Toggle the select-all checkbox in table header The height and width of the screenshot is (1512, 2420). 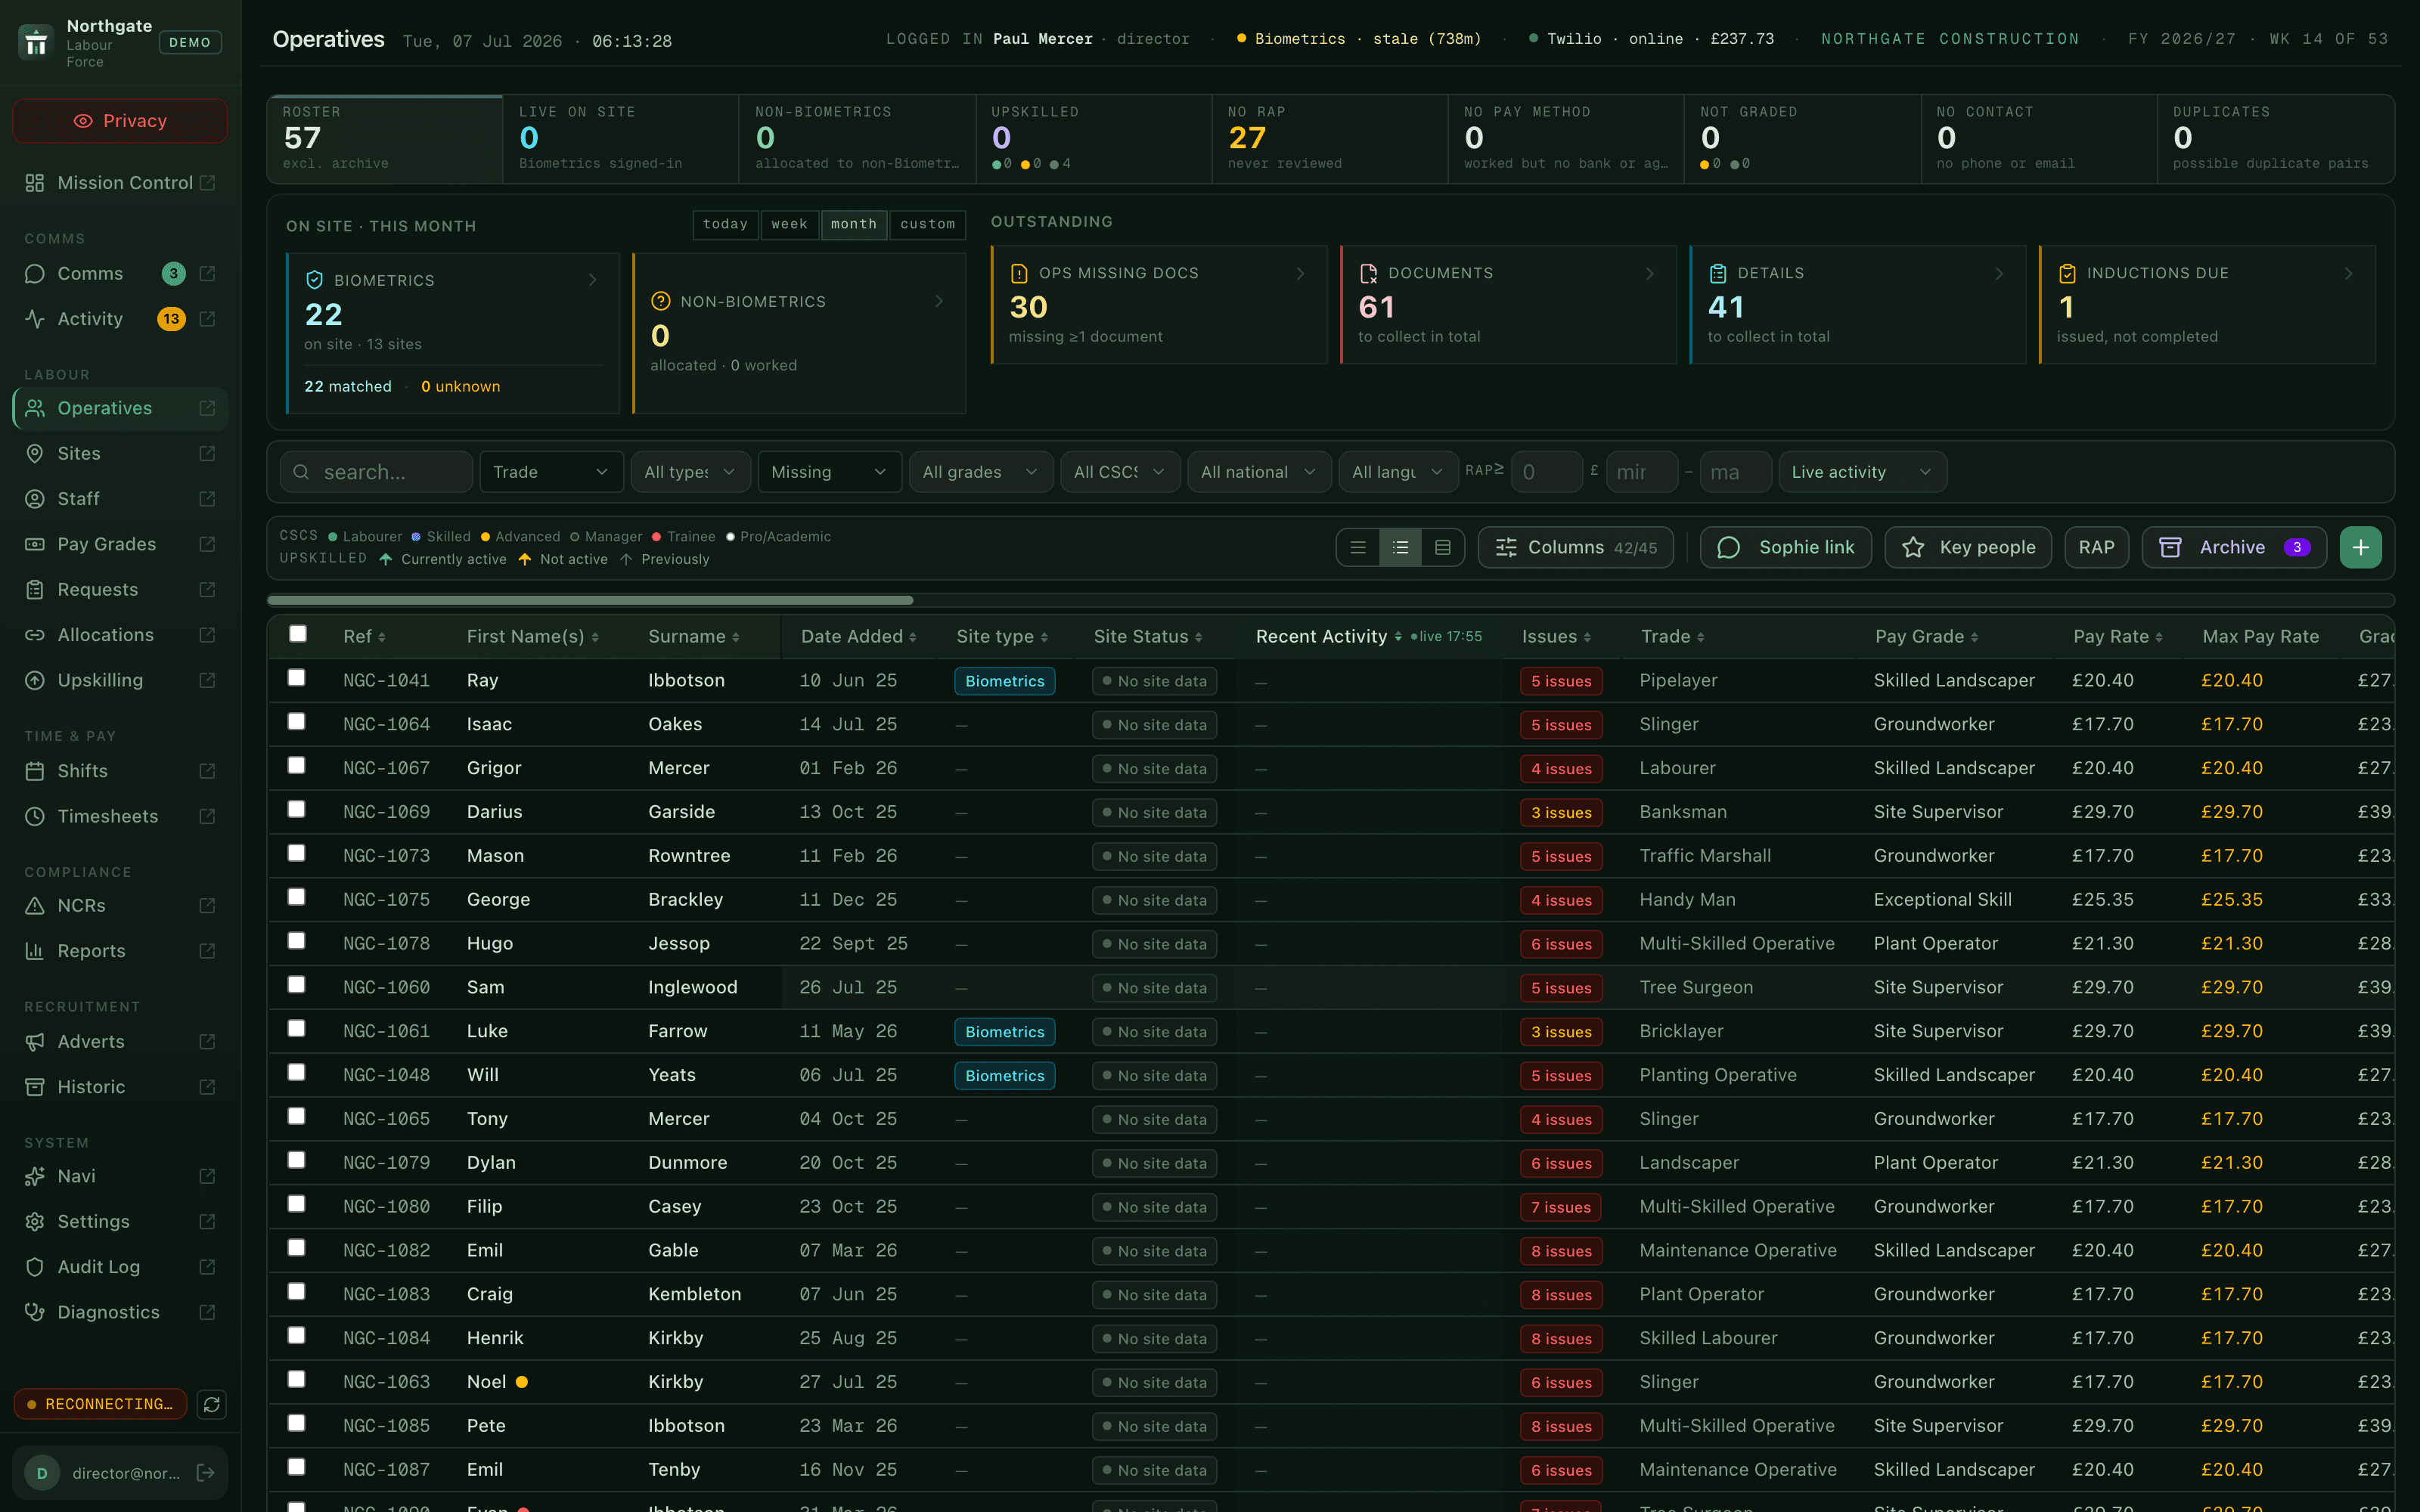pos(297,634)
